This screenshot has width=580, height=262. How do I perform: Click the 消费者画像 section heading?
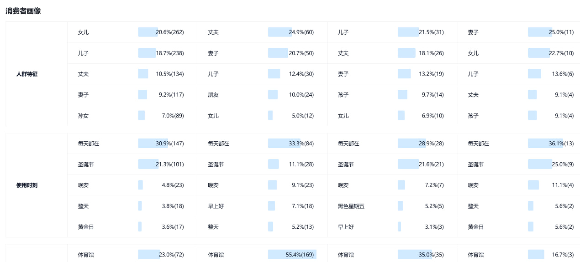[x=23, y=11]
